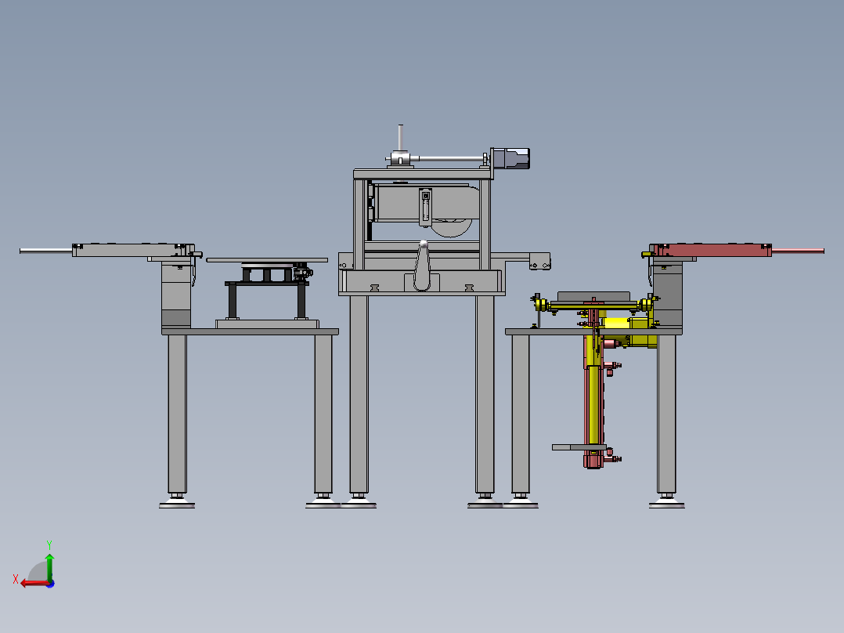
Task: Select the thin grey rod at far left
Action: pyautogui.click(x=45, y=251)
